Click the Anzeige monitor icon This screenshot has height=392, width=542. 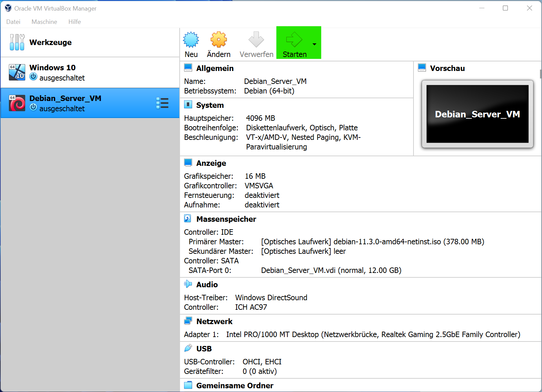tap(188, 162)
